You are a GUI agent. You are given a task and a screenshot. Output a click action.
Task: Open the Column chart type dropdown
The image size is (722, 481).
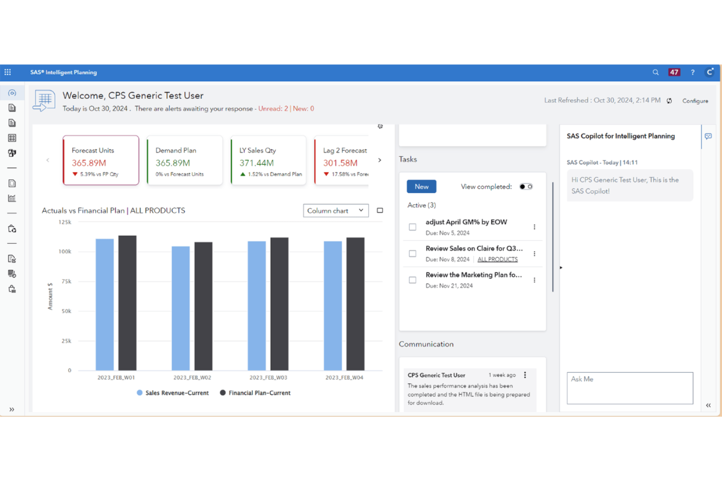(x=336, y=211)
